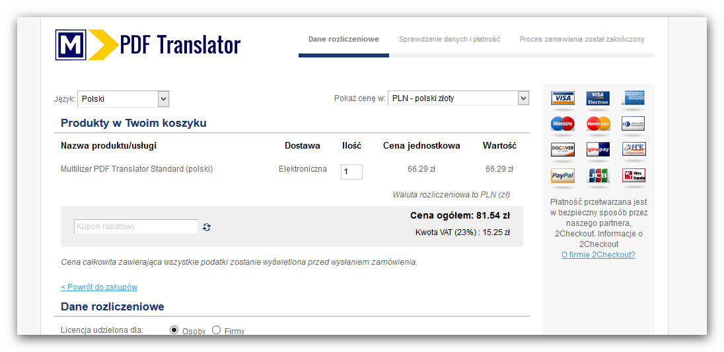Select Osoby license radio button
Viewport: 724px width, 352px height.
[x=174, y=330]
